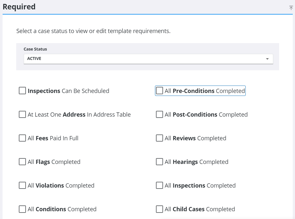Check All Inspections Completed box
Viewport: 295px width, 219px height.
[159, 185]
